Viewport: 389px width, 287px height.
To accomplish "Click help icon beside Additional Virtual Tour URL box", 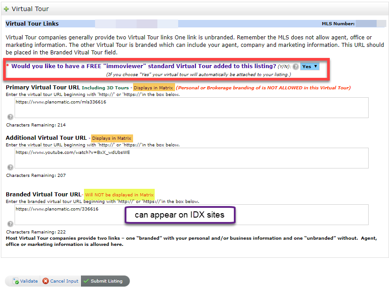I will click(x=10, y=167).
